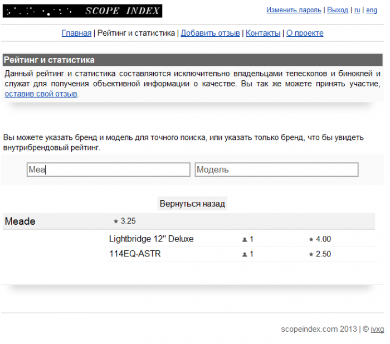Open the Добавить отзыв page

[210, 33]
